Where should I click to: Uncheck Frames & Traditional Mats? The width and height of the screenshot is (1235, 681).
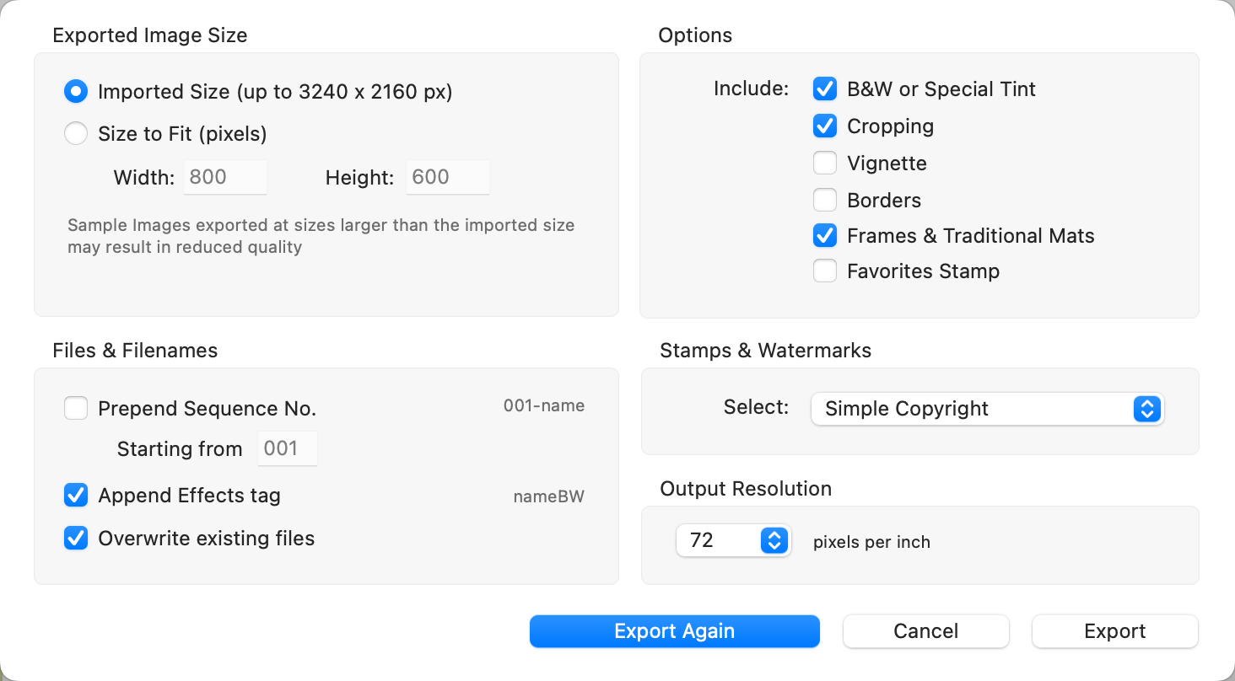824,236
